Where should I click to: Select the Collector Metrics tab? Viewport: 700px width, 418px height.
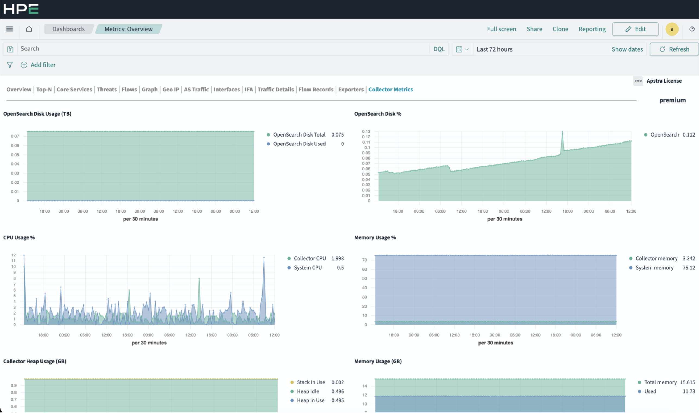pyautogui.click(x=391, y=90)
